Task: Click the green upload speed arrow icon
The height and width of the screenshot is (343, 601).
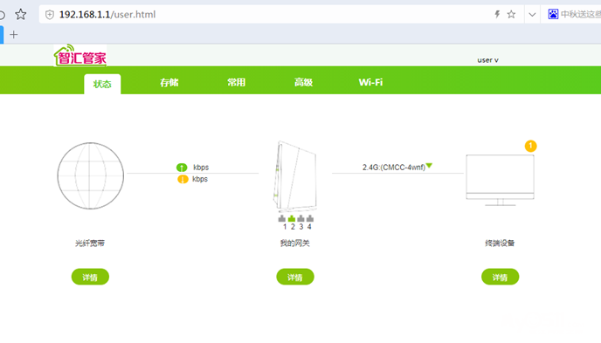Action: click(182, 168)
